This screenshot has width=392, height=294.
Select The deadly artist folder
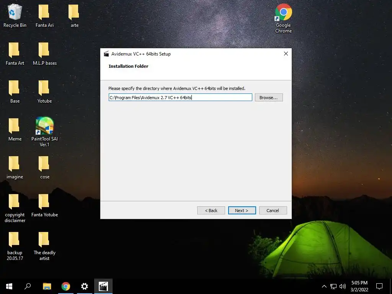pos(44,246)
